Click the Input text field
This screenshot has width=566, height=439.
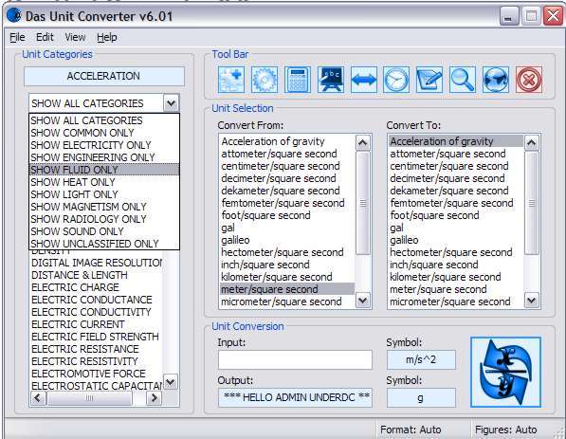(295, 359)
